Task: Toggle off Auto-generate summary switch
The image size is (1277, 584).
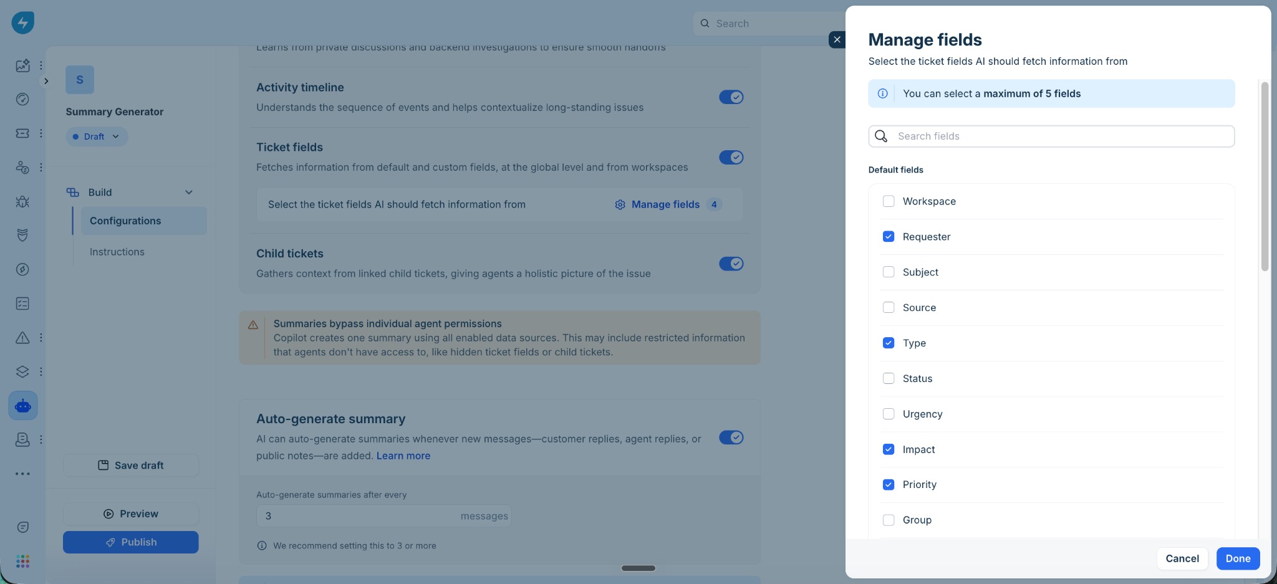Action: coord(731,438)
